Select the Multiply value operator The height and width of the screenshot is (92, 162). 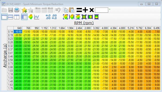[92, 10]
